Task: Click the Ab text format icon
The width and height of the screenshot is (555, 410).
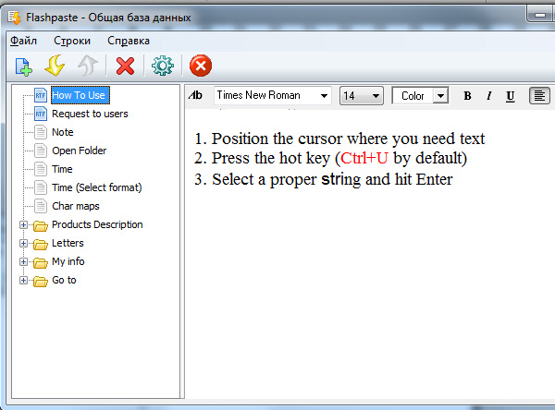Action: click(195, 96)
